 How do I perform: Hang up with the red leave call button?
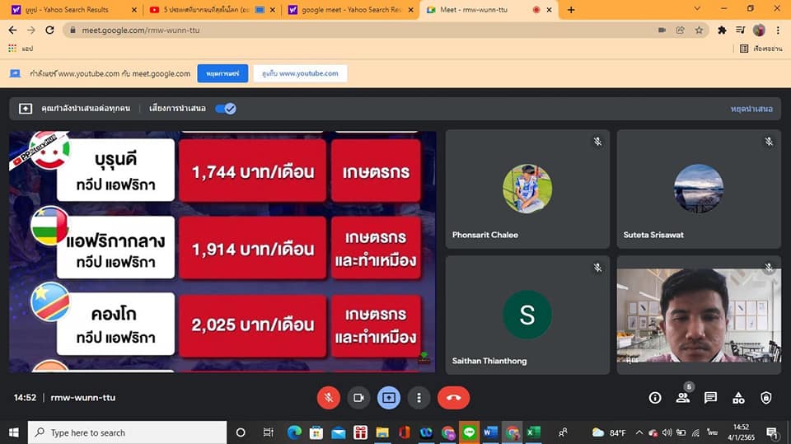point(453,398)
